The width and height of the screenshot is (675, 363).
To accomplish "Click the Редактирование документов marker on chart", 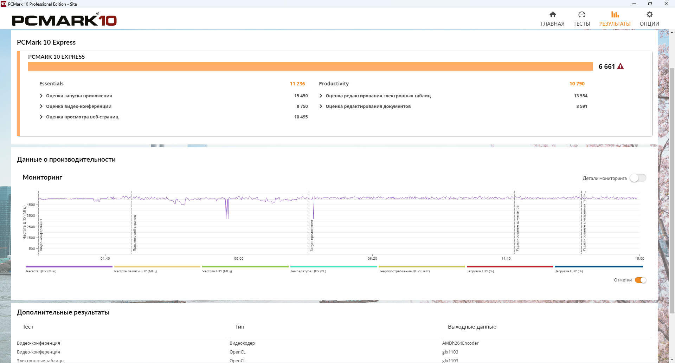I will pyautogui.click(x=517, y=228).
